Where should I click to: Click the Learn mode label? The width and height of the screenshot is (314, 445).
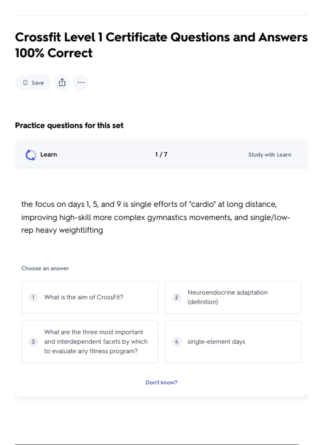tap(48, 154)
